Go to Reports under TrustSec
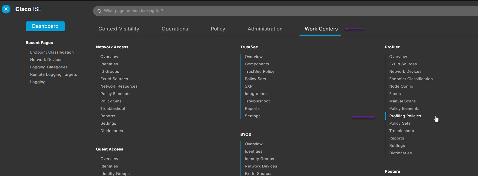The width and height of the screenshot is (478, 176). (252, 108)
